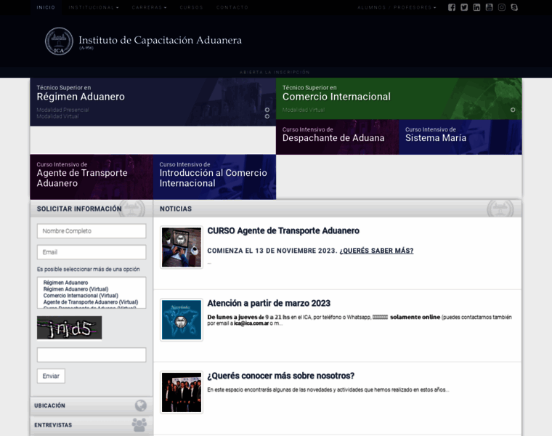The height and width of the screenshot is (436, 552).
Task: Open the LinkedIn profile icon
Action: 476,7
